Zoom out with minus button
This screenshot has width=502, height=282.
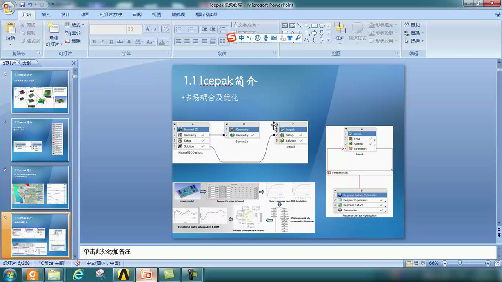click(444, 263)
